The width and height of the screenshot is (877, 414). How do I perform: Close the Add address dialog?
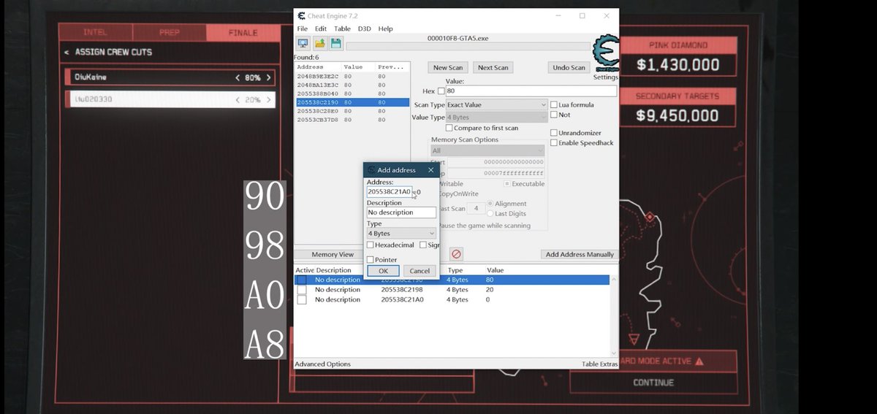pyautogui.click(x=430, y=170)
